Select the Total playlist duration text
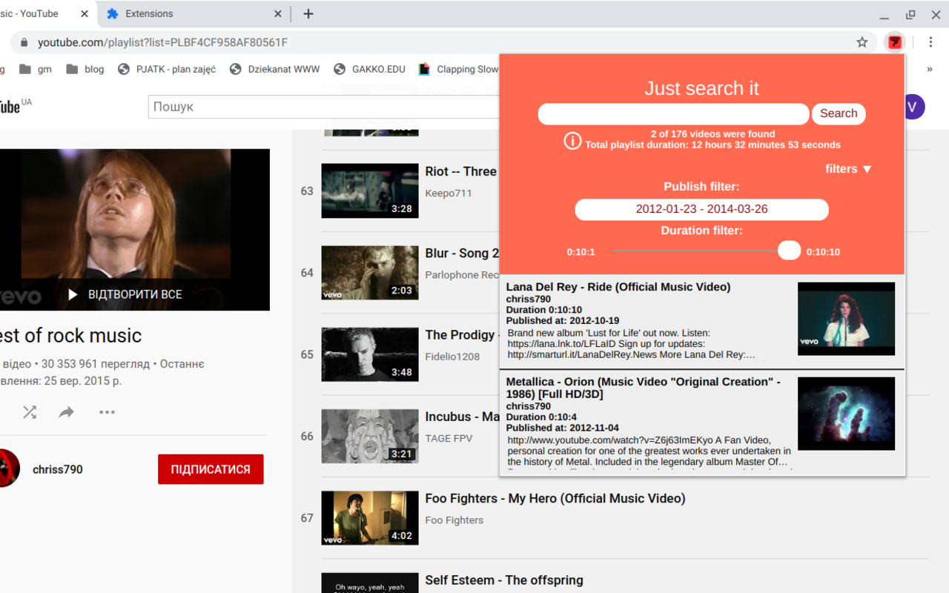Viewport: 949px width, 593px height. [x=713, y=145]
